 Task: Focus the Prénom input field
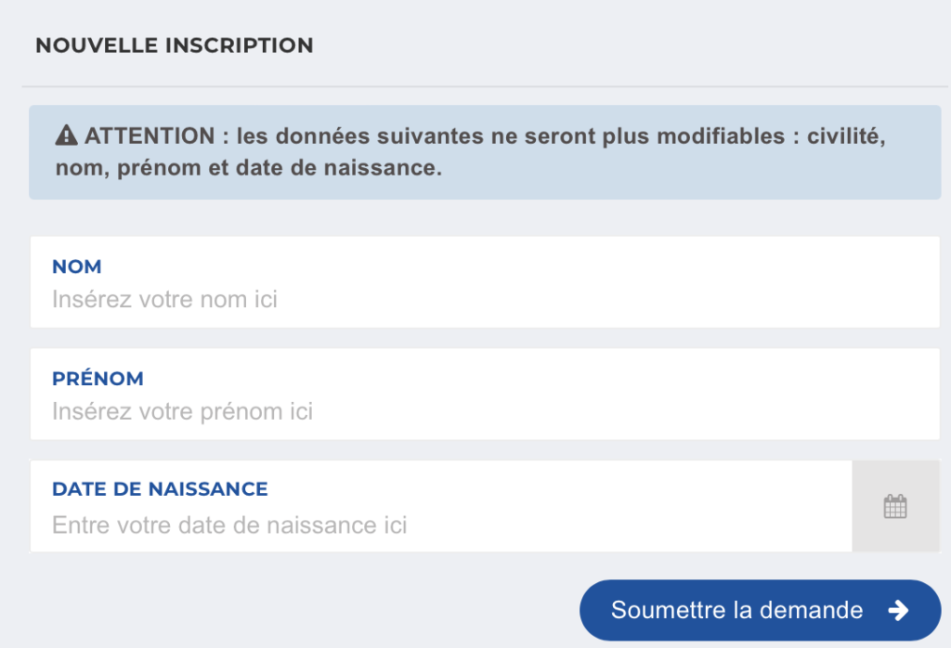pyautogui.click(x=485, y=394)
